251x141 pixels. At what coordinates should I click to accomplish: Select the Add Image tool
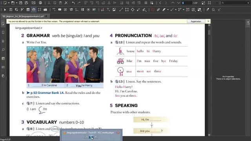point(114,10)
